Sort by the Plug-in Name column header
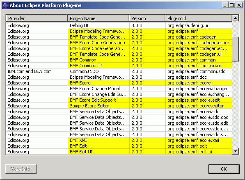This screenshot has width=245, height=180. tap(98, 18)
